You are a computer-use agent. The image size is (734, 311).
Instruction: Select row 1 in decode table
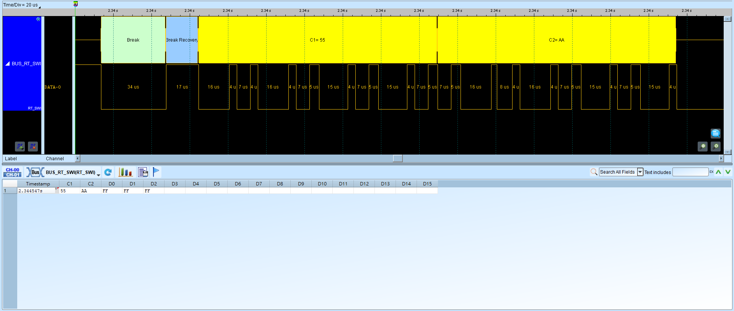point(10,191)
